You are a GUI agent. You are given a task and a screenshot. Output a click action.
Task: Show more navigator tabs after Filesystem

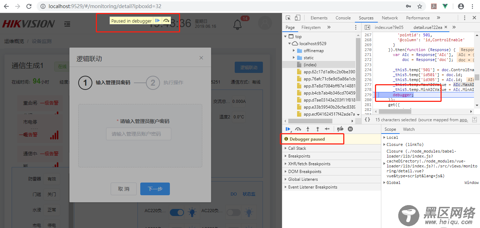[329, 27]
